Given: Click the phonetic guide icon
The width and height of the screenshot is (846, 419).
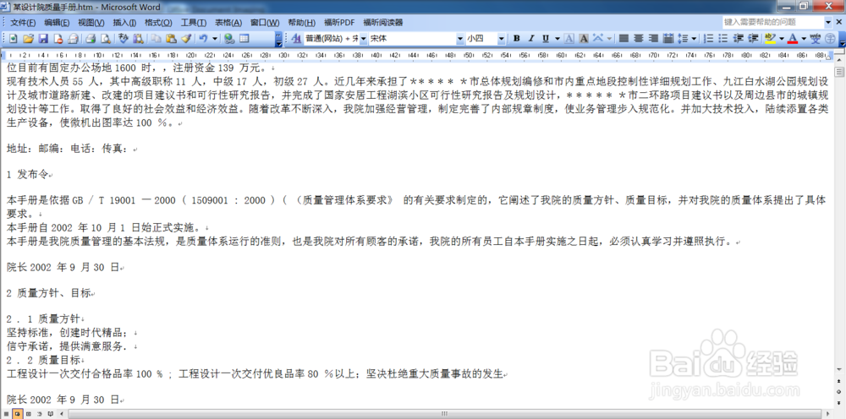Looking at the screenshot, I should pyautogui.click(x=815, y=38).
